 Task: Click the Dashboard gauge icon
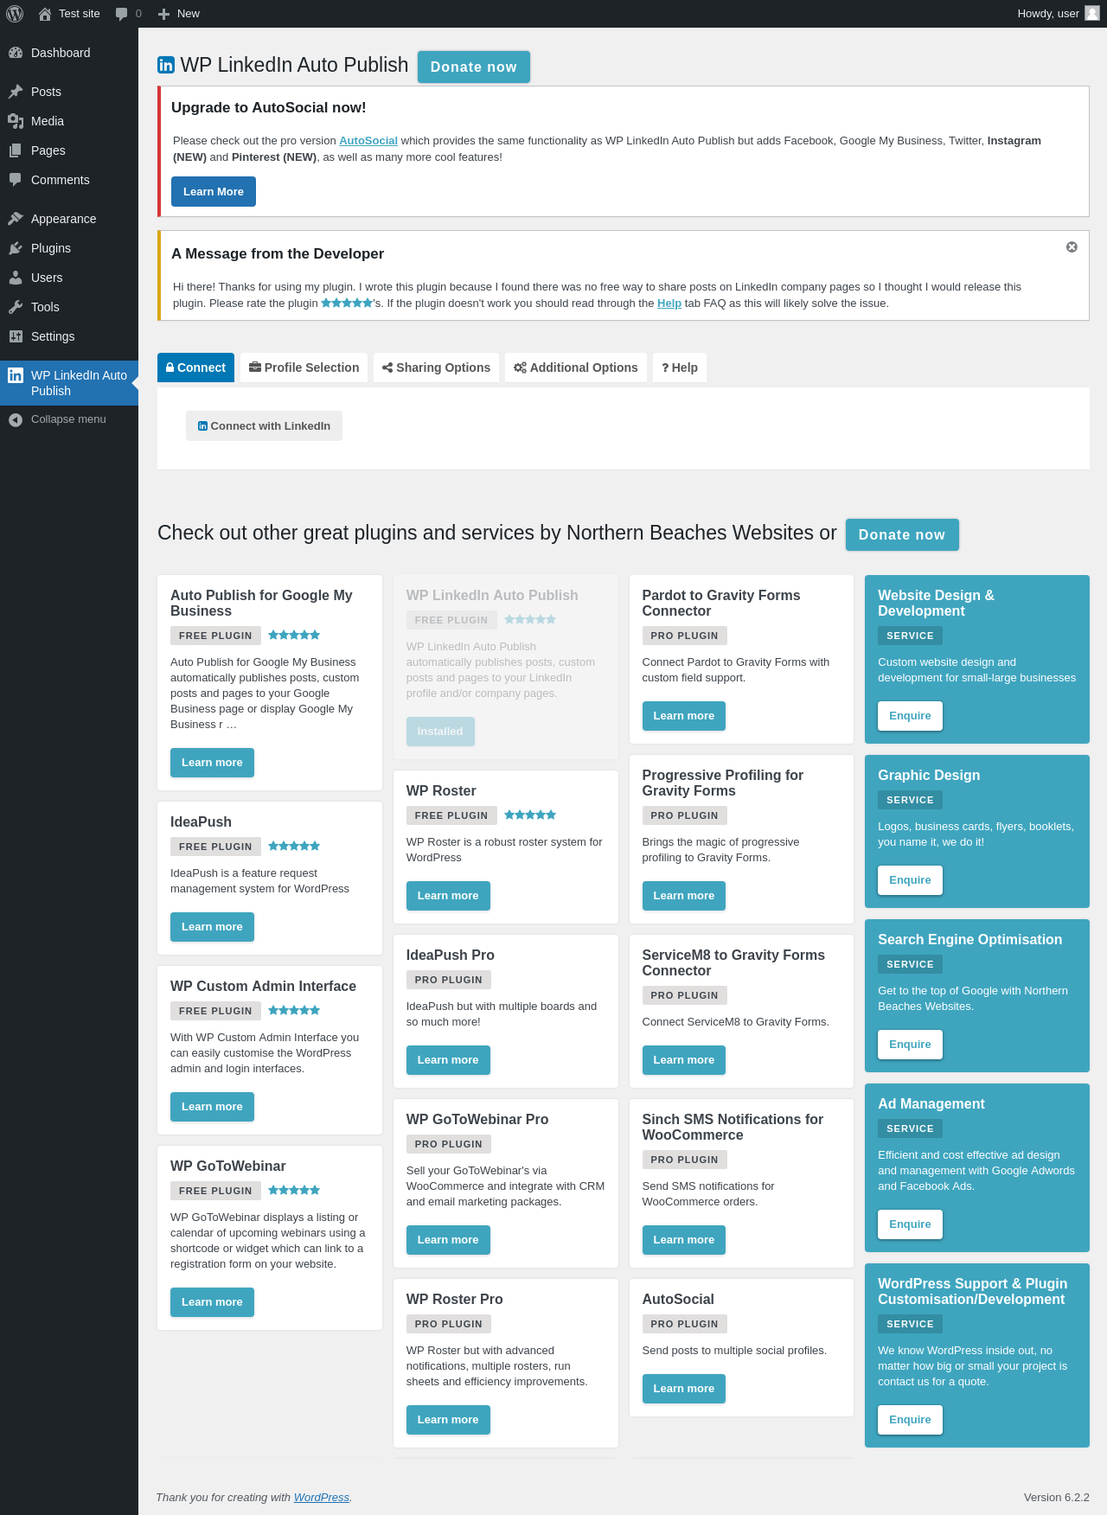click(x=16, y=53)
